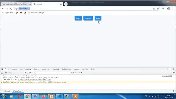Click the post button
Viewport: 176px width, 99px height.
(98, 18)
